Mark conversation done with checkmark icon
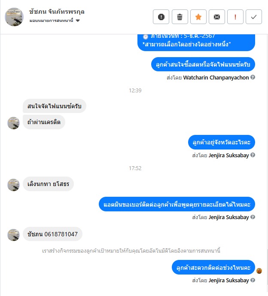 coord(254,17)
